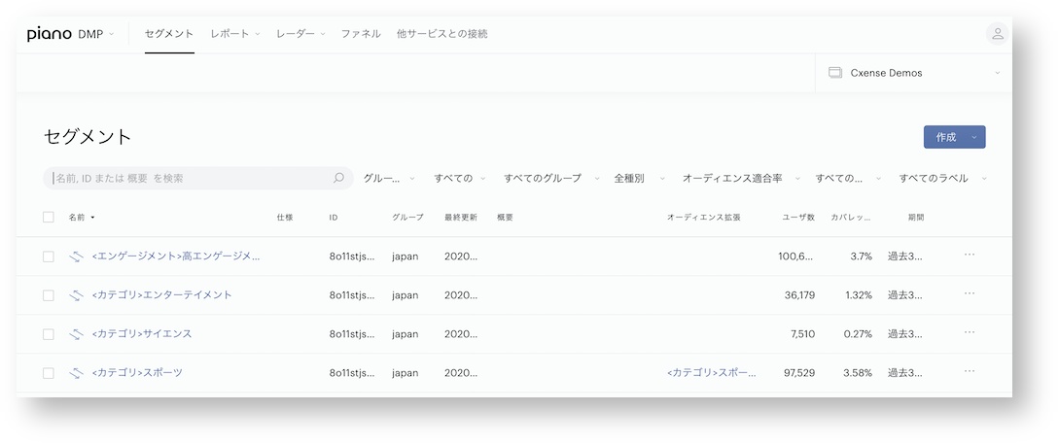Click the search magnifier icon
1059x444 pixels.
click(x=339, y=178)
